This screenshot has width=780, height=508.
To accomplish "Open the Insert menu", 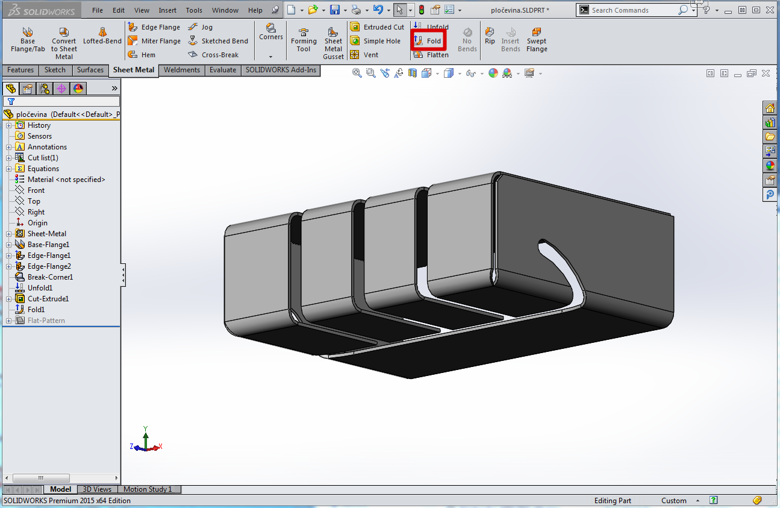I will (167, 10).
